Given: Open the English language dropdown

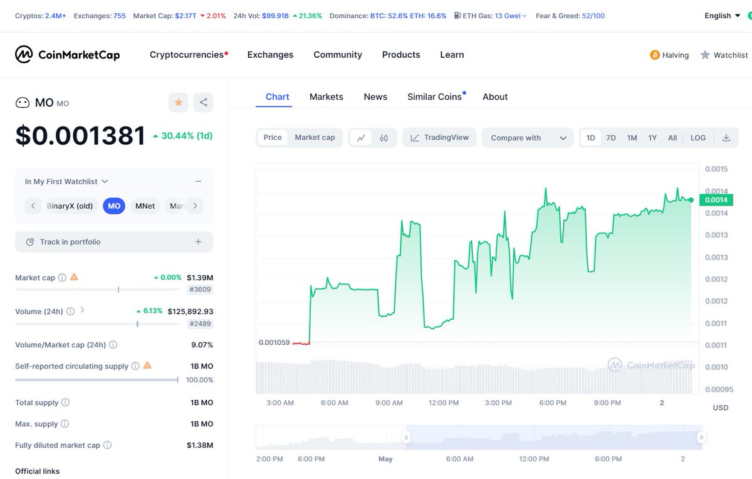Looking at the screenshot, I should tap(723, 16).
